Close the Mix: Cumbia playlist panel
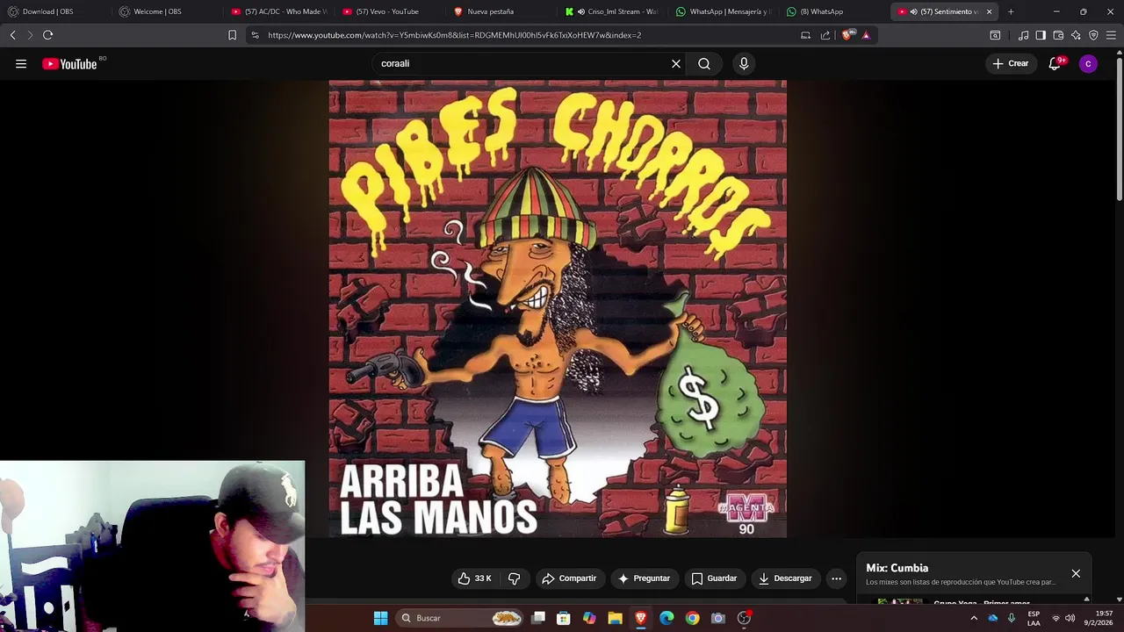The height and width of the screenshot is (632, 1124). [x=1076, y=573]
